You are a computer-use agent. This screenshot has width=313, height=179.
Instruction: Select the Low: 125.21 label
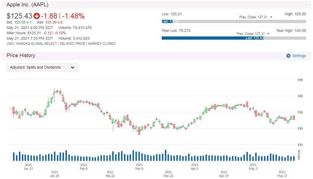[172, 14]
